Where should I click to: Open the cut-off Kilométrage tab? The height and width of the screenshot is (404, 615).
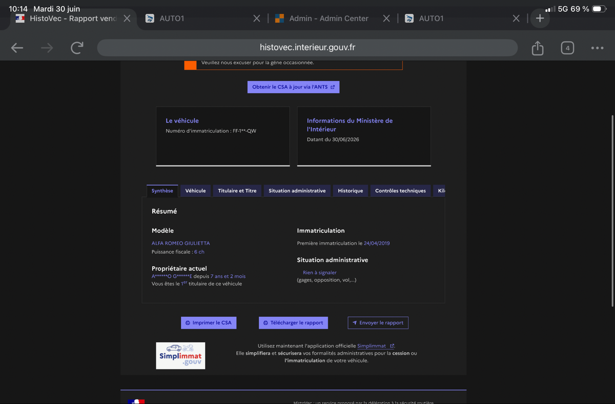pyautogui.click(x=439, y=191)
